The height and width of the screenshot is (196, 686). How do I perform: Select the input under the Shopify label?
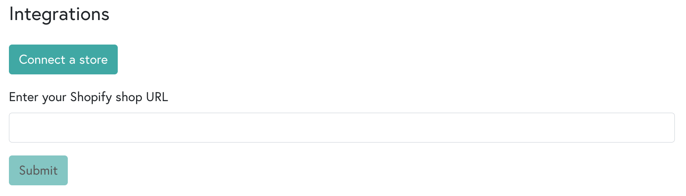tap(342, 128)
